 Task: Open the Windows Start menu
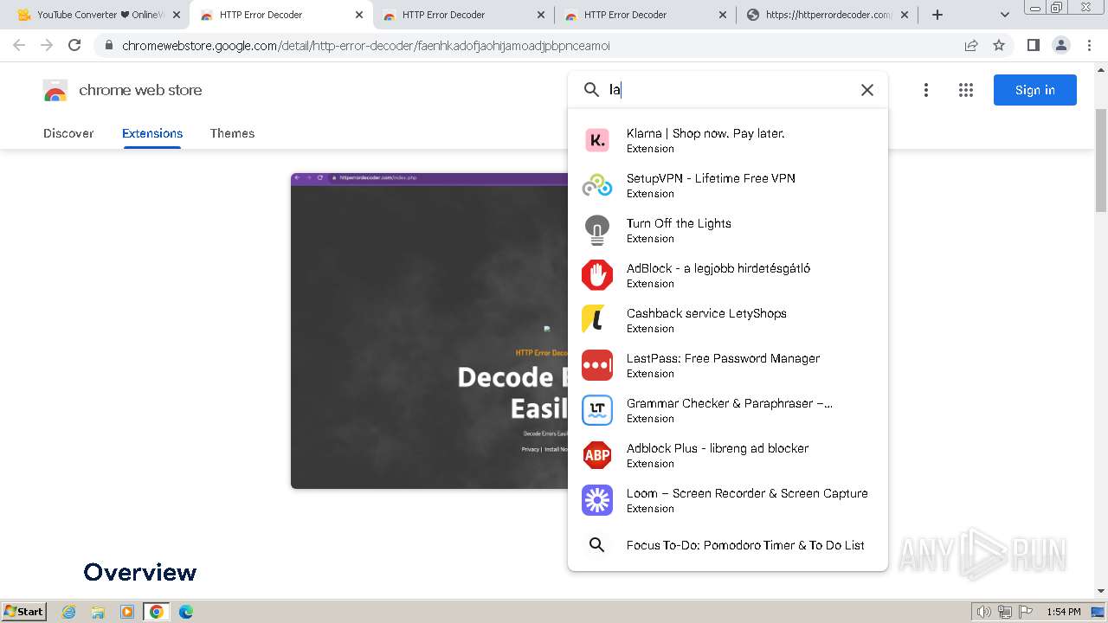click(23, 612)
